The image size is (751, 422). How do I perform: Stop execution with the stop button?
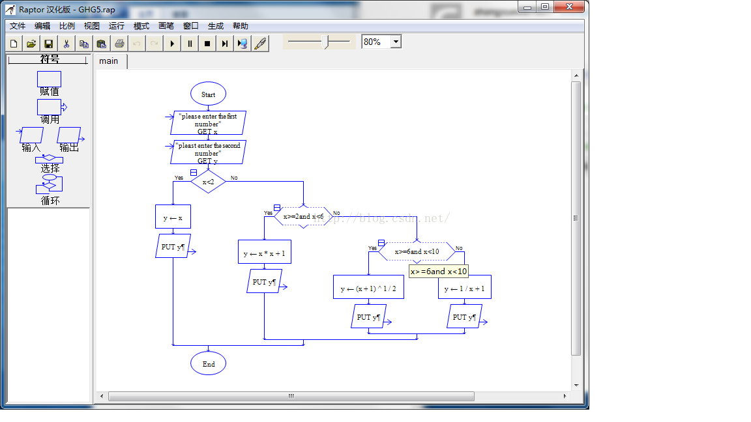point(207,44)
